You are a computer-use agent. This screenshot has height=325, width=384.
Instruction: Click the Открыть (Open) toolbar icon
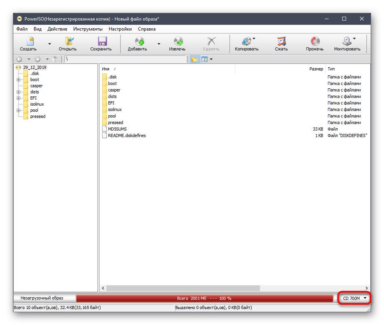coord(69,41)
